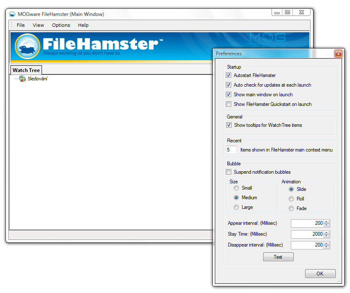Open the Help menu
Viewport: 350px width, 293px height.
click(x=83, y=25)
